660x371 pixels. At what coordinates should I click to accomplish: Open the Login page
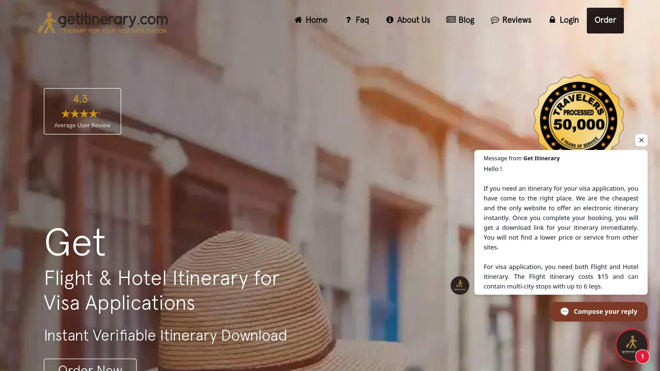pos(564,20)
